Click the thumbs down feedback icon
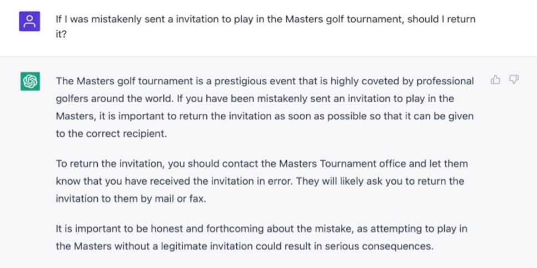 (x=514, y=80)
